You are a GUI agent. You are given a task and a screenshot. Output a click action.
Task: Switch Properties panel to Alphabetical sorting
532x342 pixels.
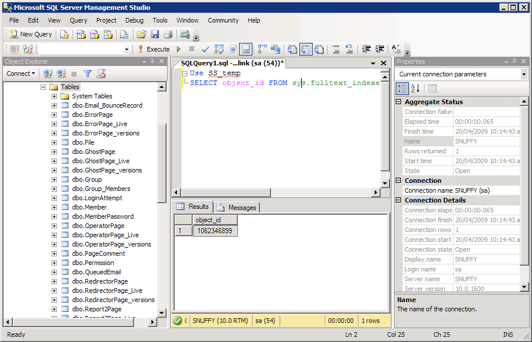point(414,88)
